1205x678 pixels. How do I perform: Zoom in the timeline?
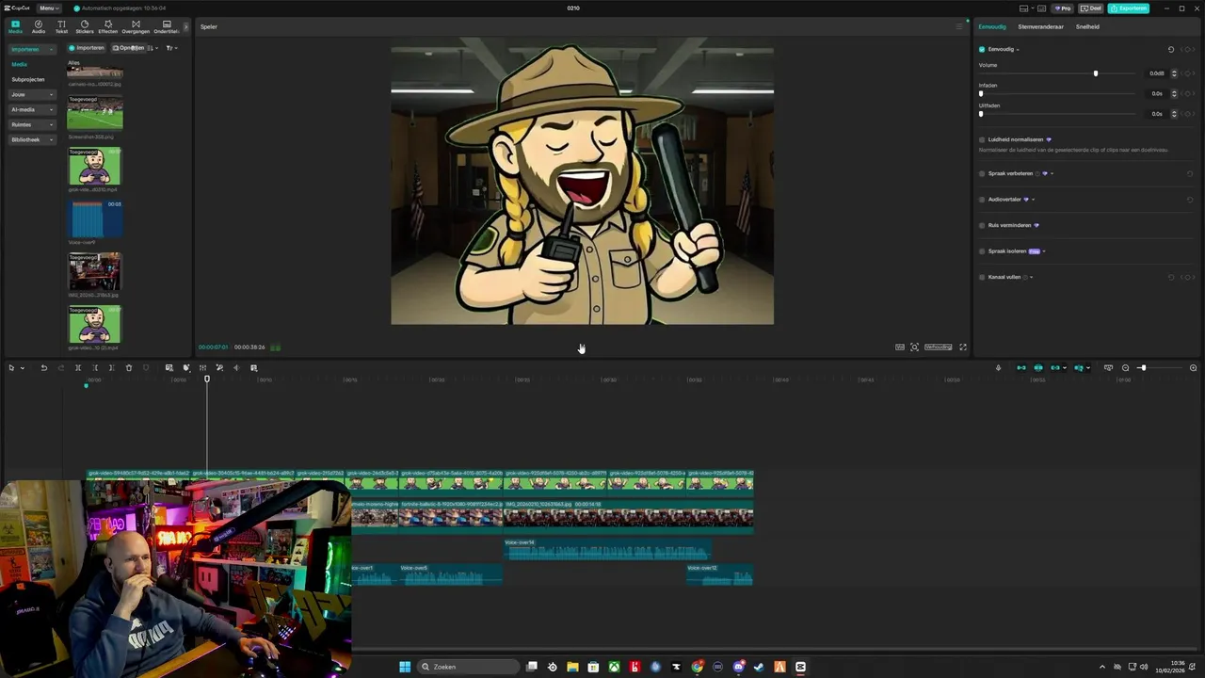point(1194,367)
